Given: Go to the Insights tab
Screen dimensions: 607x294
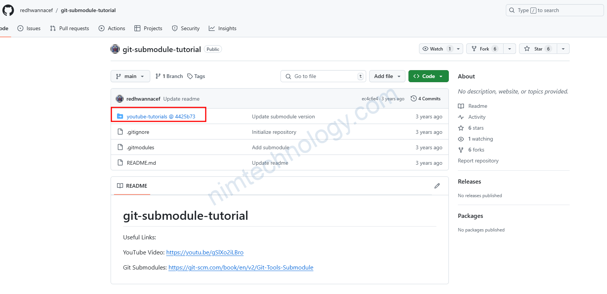Looking at the screenshot, I should (223, 28).
